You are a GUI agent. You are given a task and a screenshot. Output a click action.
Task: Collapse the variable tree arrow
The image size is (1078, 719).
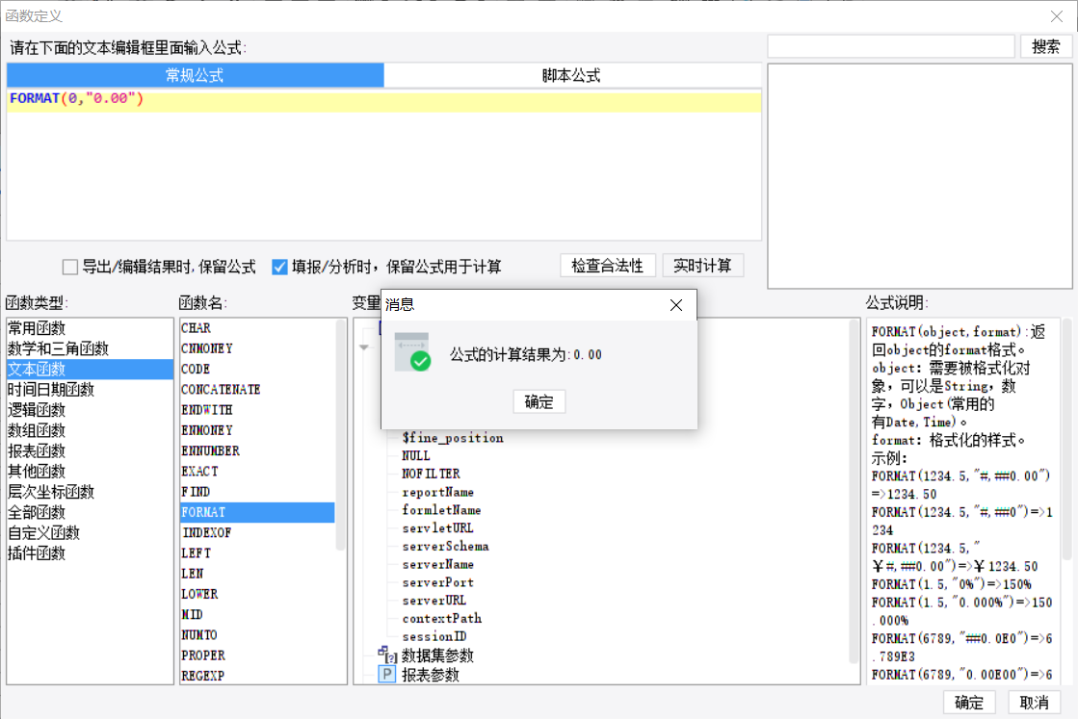[x=364, y=347]
